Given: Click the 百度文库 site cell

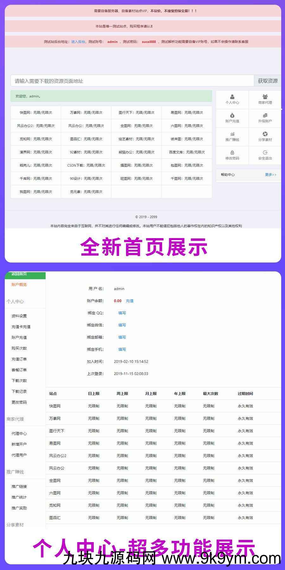Looking at the screenshot, I should pos(187,152).
